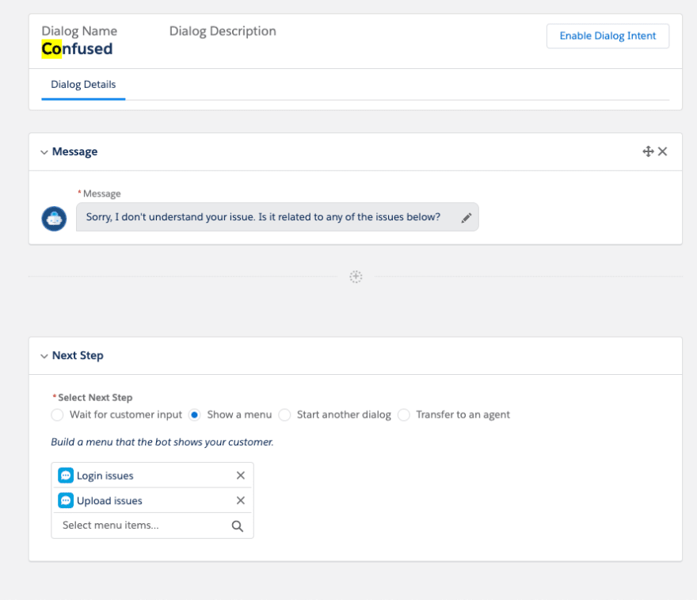Click the bot avatar icon
The width and height of the screenshot is (697, 600).
tap(54, 219)
